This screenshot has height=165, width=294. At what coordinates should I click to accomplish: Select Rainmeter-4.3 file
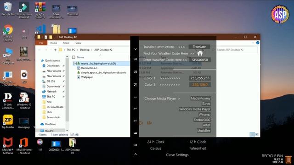[x=89, y=68]
